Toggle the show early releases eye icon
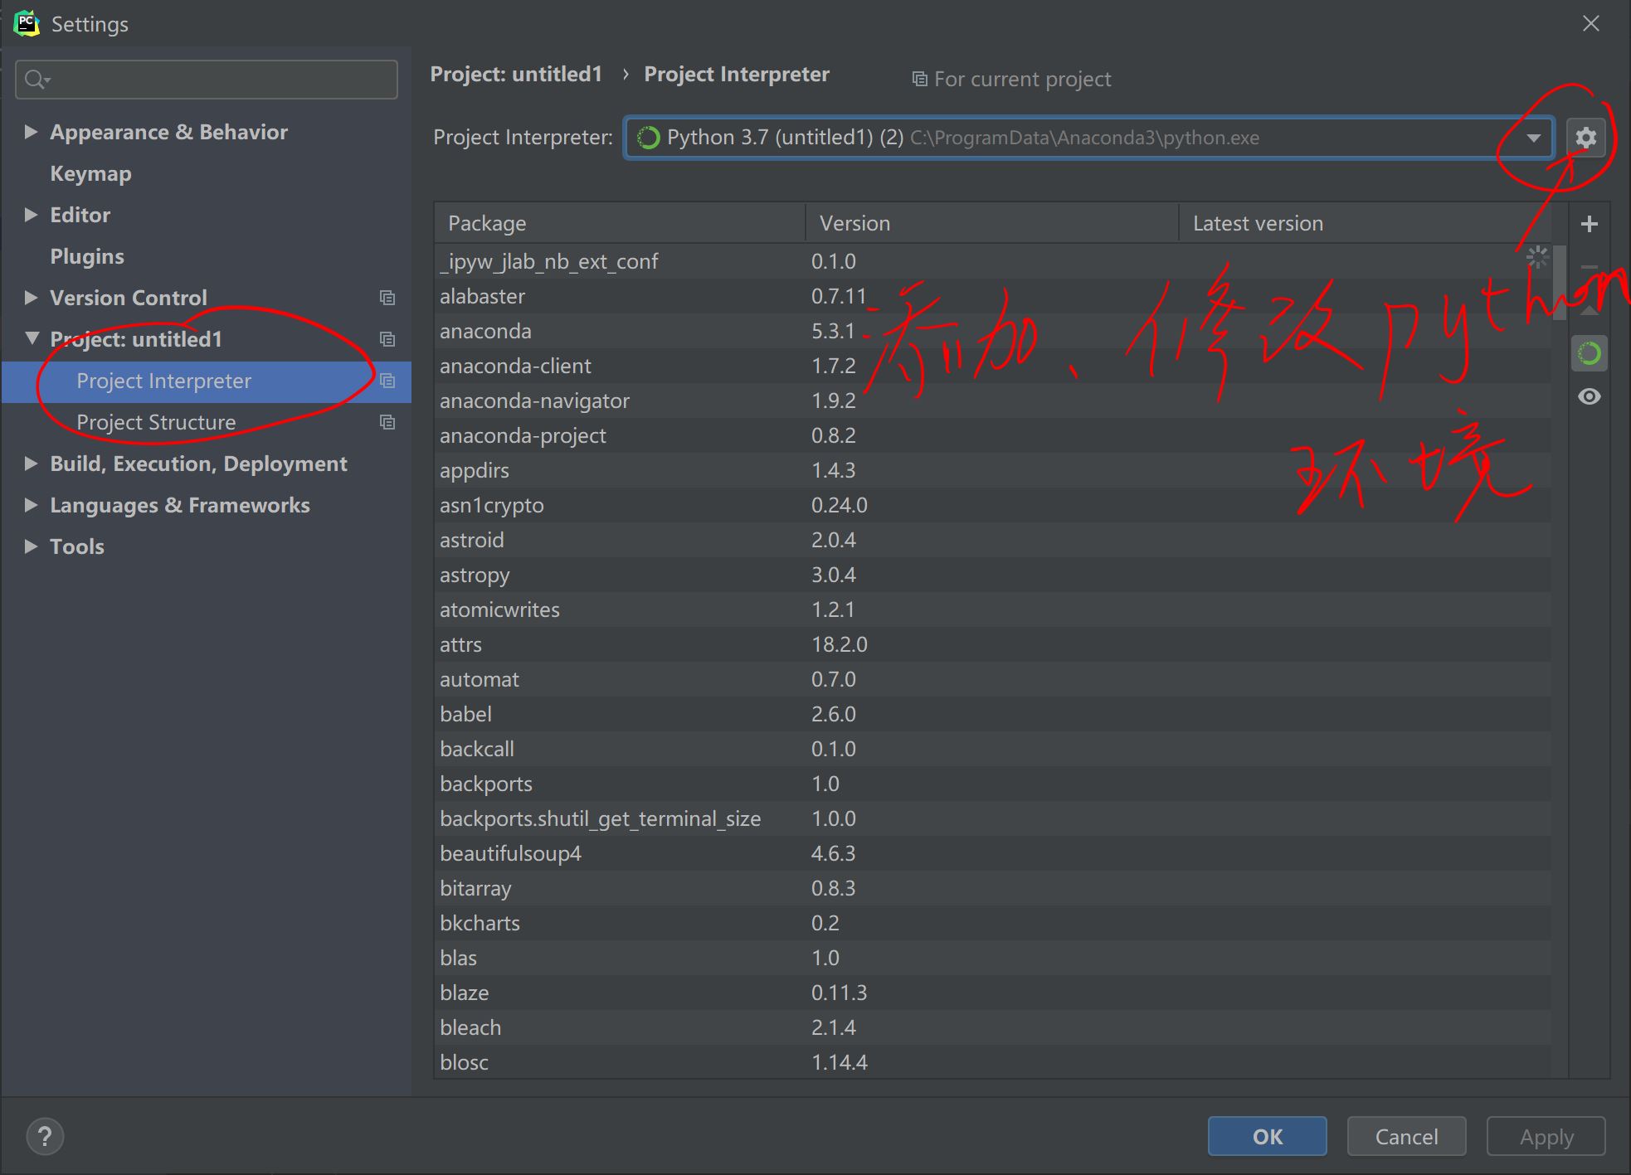The image size is (1631, 1175). click(1589, 396)
